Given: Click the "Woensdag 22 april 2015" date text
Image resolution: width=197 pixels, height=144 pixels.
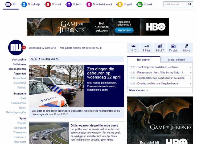Looking at the screenshot, I should point(43,48).
